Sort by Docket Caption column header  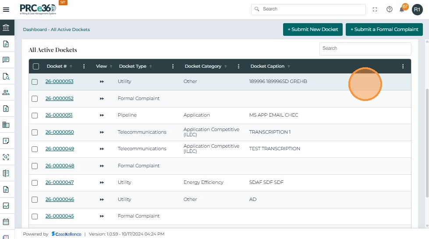(x=267, y=66)
